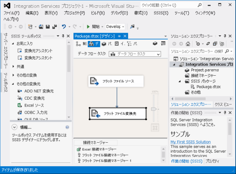Select 変換元アシスタント in toolbox
The image size is (236, 174).
coord(35,51)
